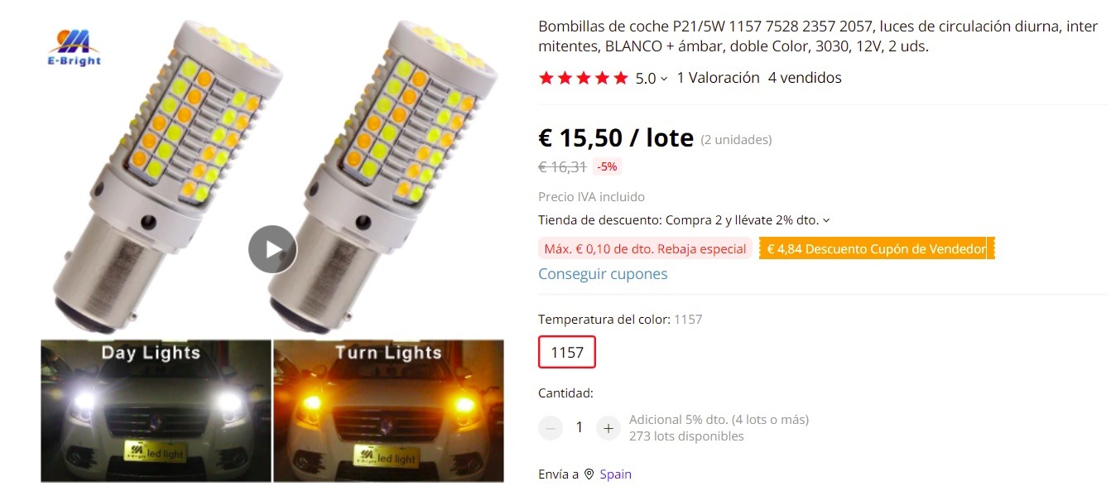Play the product video
Image resolution: width=1111 pixels, height=491 pixels.
[272, 249]
